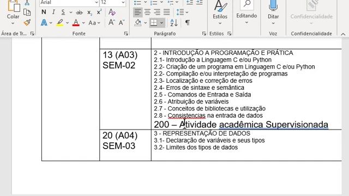
Task: Apply text effects with blue A icon
Action: (x=44, y=23)
